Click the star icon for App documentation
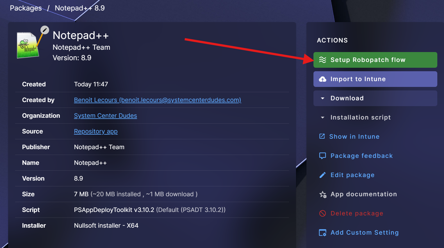Screen dimensions: 444x248 click(323, 194)
